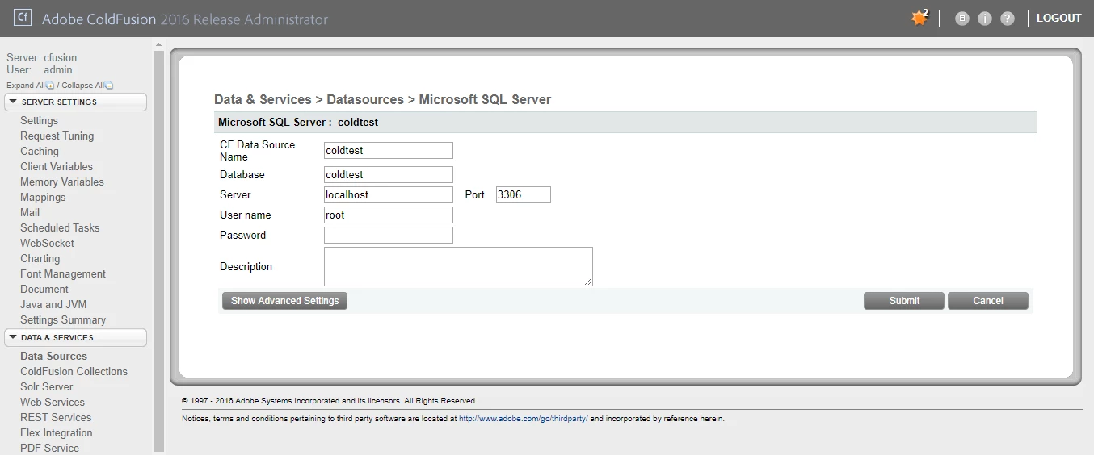Viewport: 1094px width, 455px height.
Task: Open Font Management page
Action: (63, 273)
